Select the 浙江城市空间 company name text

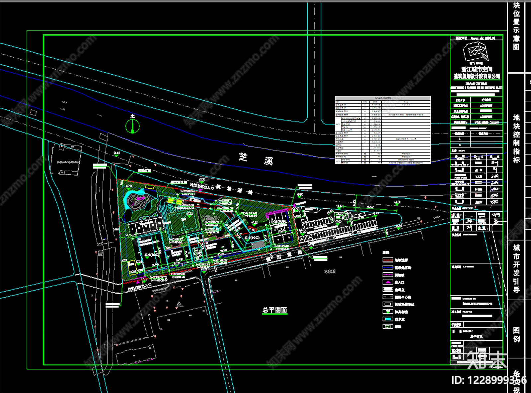[x=477, y=69]
